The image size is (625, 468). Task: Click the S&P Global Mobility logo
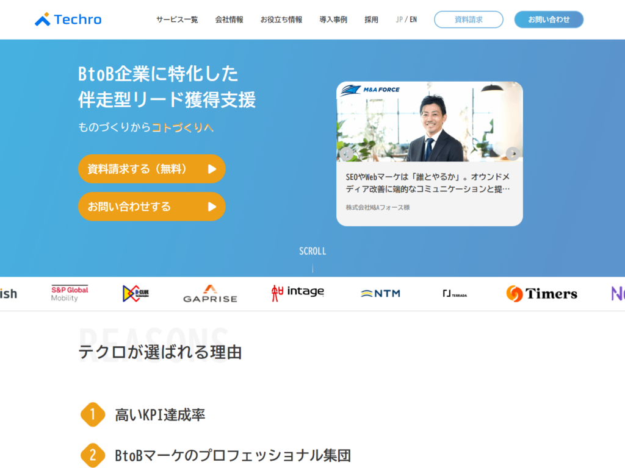70,294
